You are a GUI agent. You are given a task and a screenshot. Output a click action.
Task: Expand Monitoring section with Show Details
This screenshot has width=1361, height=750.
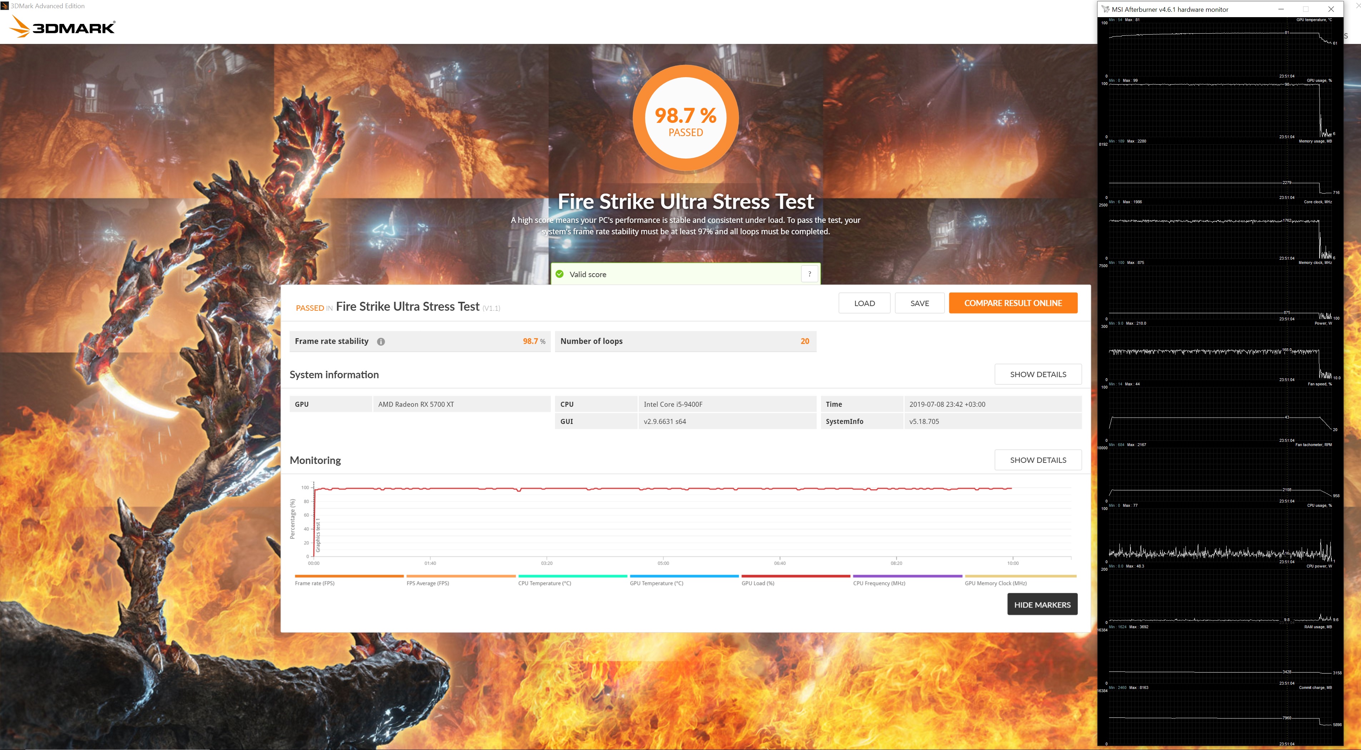click(x=1038, y=460)
